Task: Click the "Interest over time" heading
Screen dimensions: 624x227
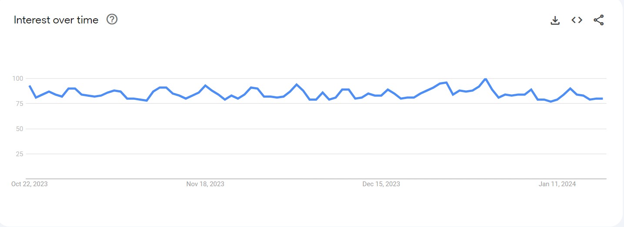Action: pos(56,20)
